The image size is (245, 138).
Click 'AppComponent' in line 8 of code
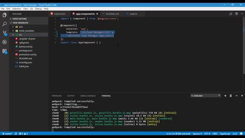click(x=87, y=43)
